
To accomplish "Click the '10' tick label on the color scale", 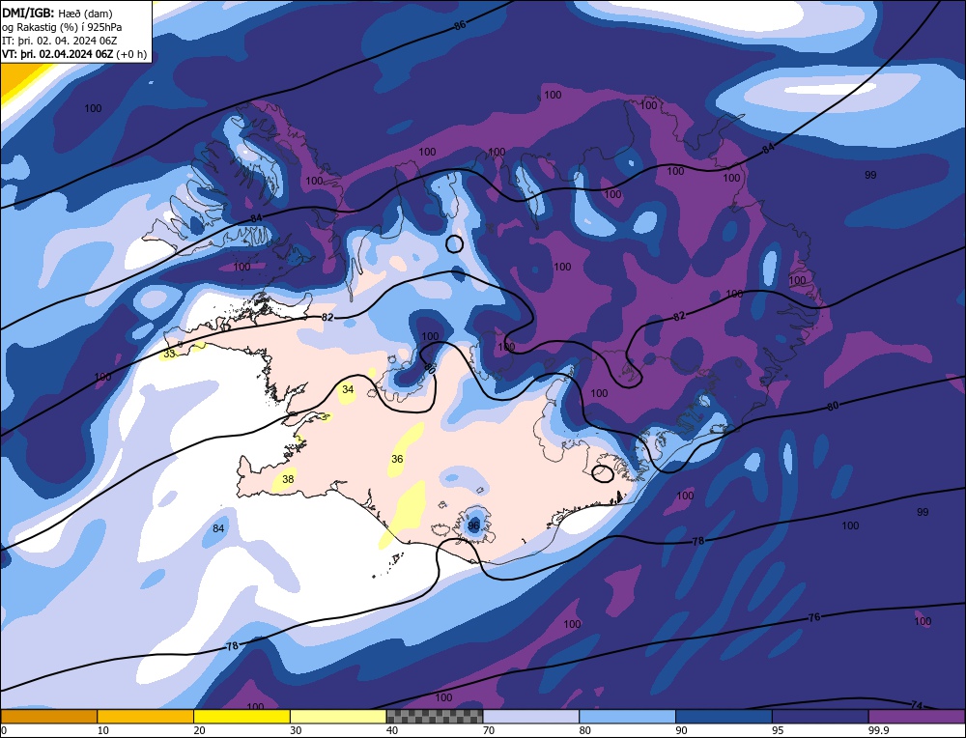I will [x=103, y=730].
